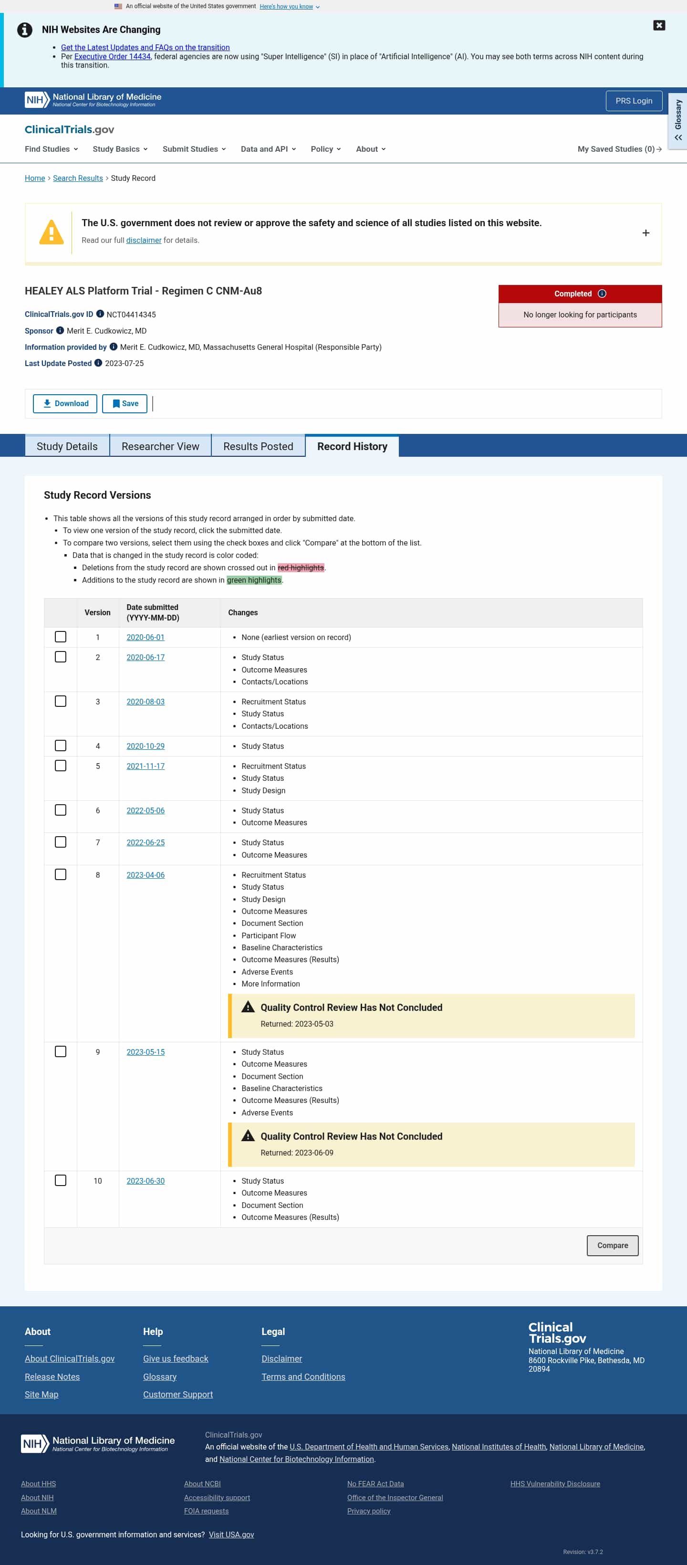The height and width of the screenshot is (1565, 687).
Task: Expand Here's how you know disclosure
Action: click(290, 7)
